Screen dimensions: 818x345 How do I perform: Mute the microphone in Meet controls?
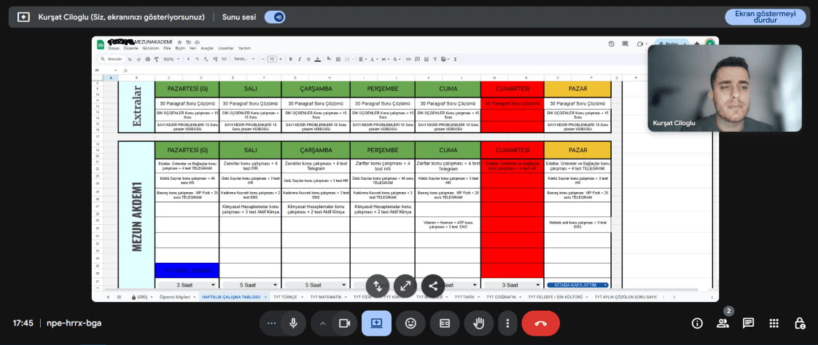pyautogui.click(x=294, y=323)
